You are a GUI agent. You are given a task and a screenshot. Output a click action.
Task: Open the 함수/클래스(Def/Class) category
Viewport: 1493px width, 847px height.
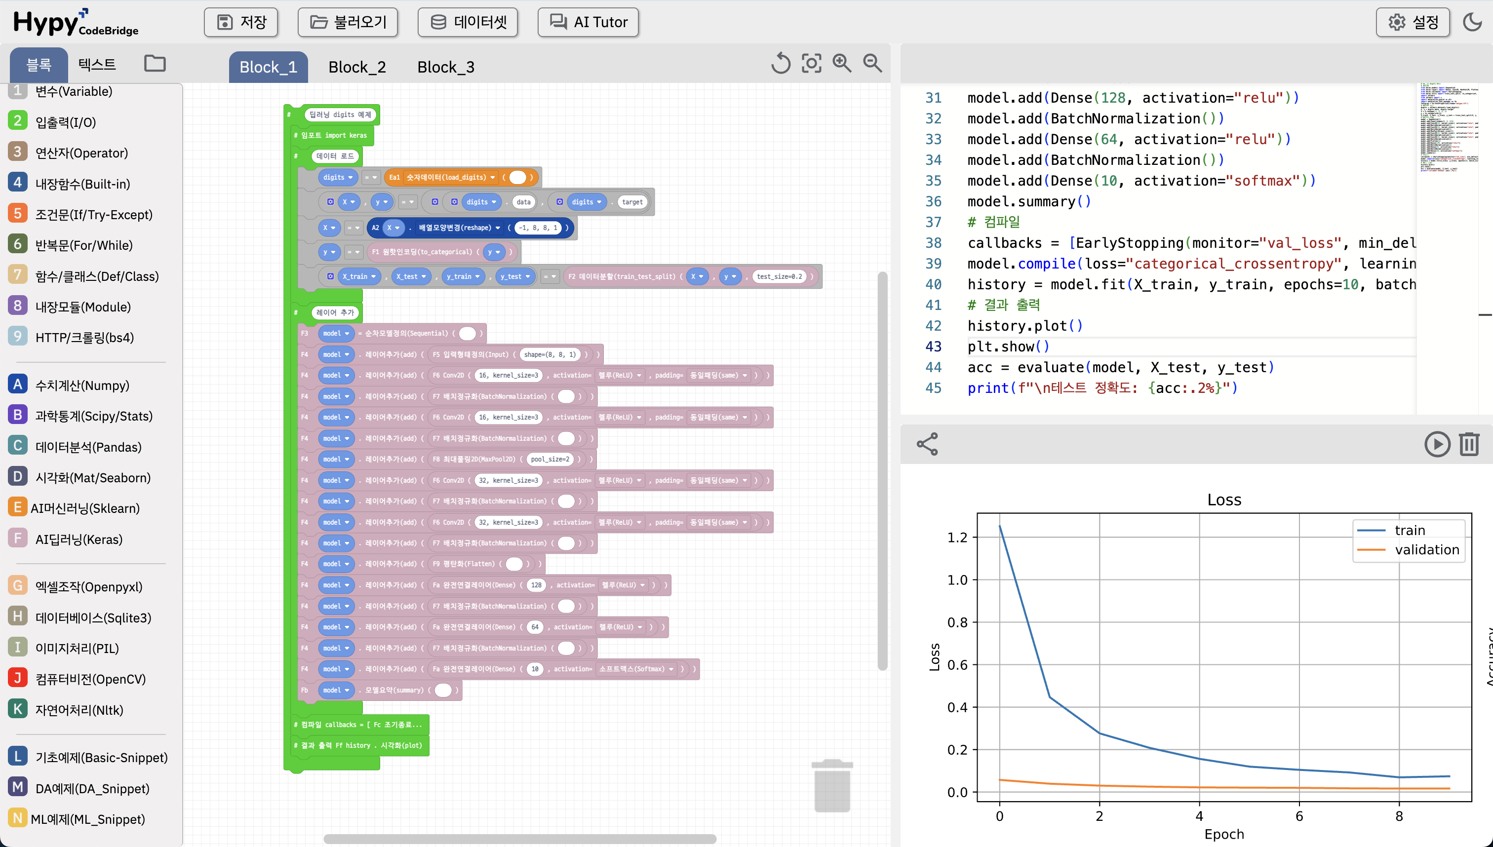(x=84, y=276)
